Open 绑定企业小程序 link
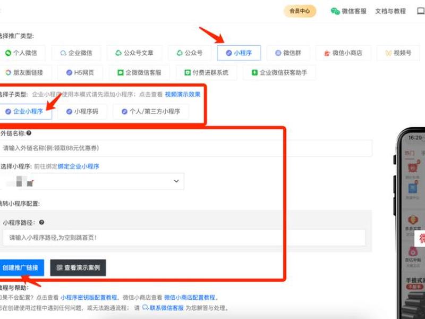The image size is (425, 319). point(78,166)
